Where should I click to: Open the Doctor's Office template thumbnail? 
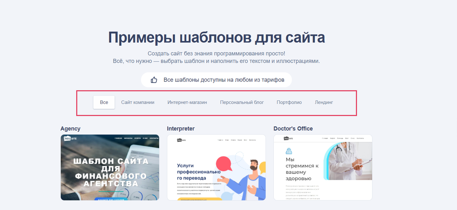323,167
